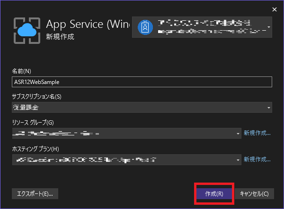Viewport: 284px width, 209px height.
Task: Close the App Service dialog
Action: point(275,9)
